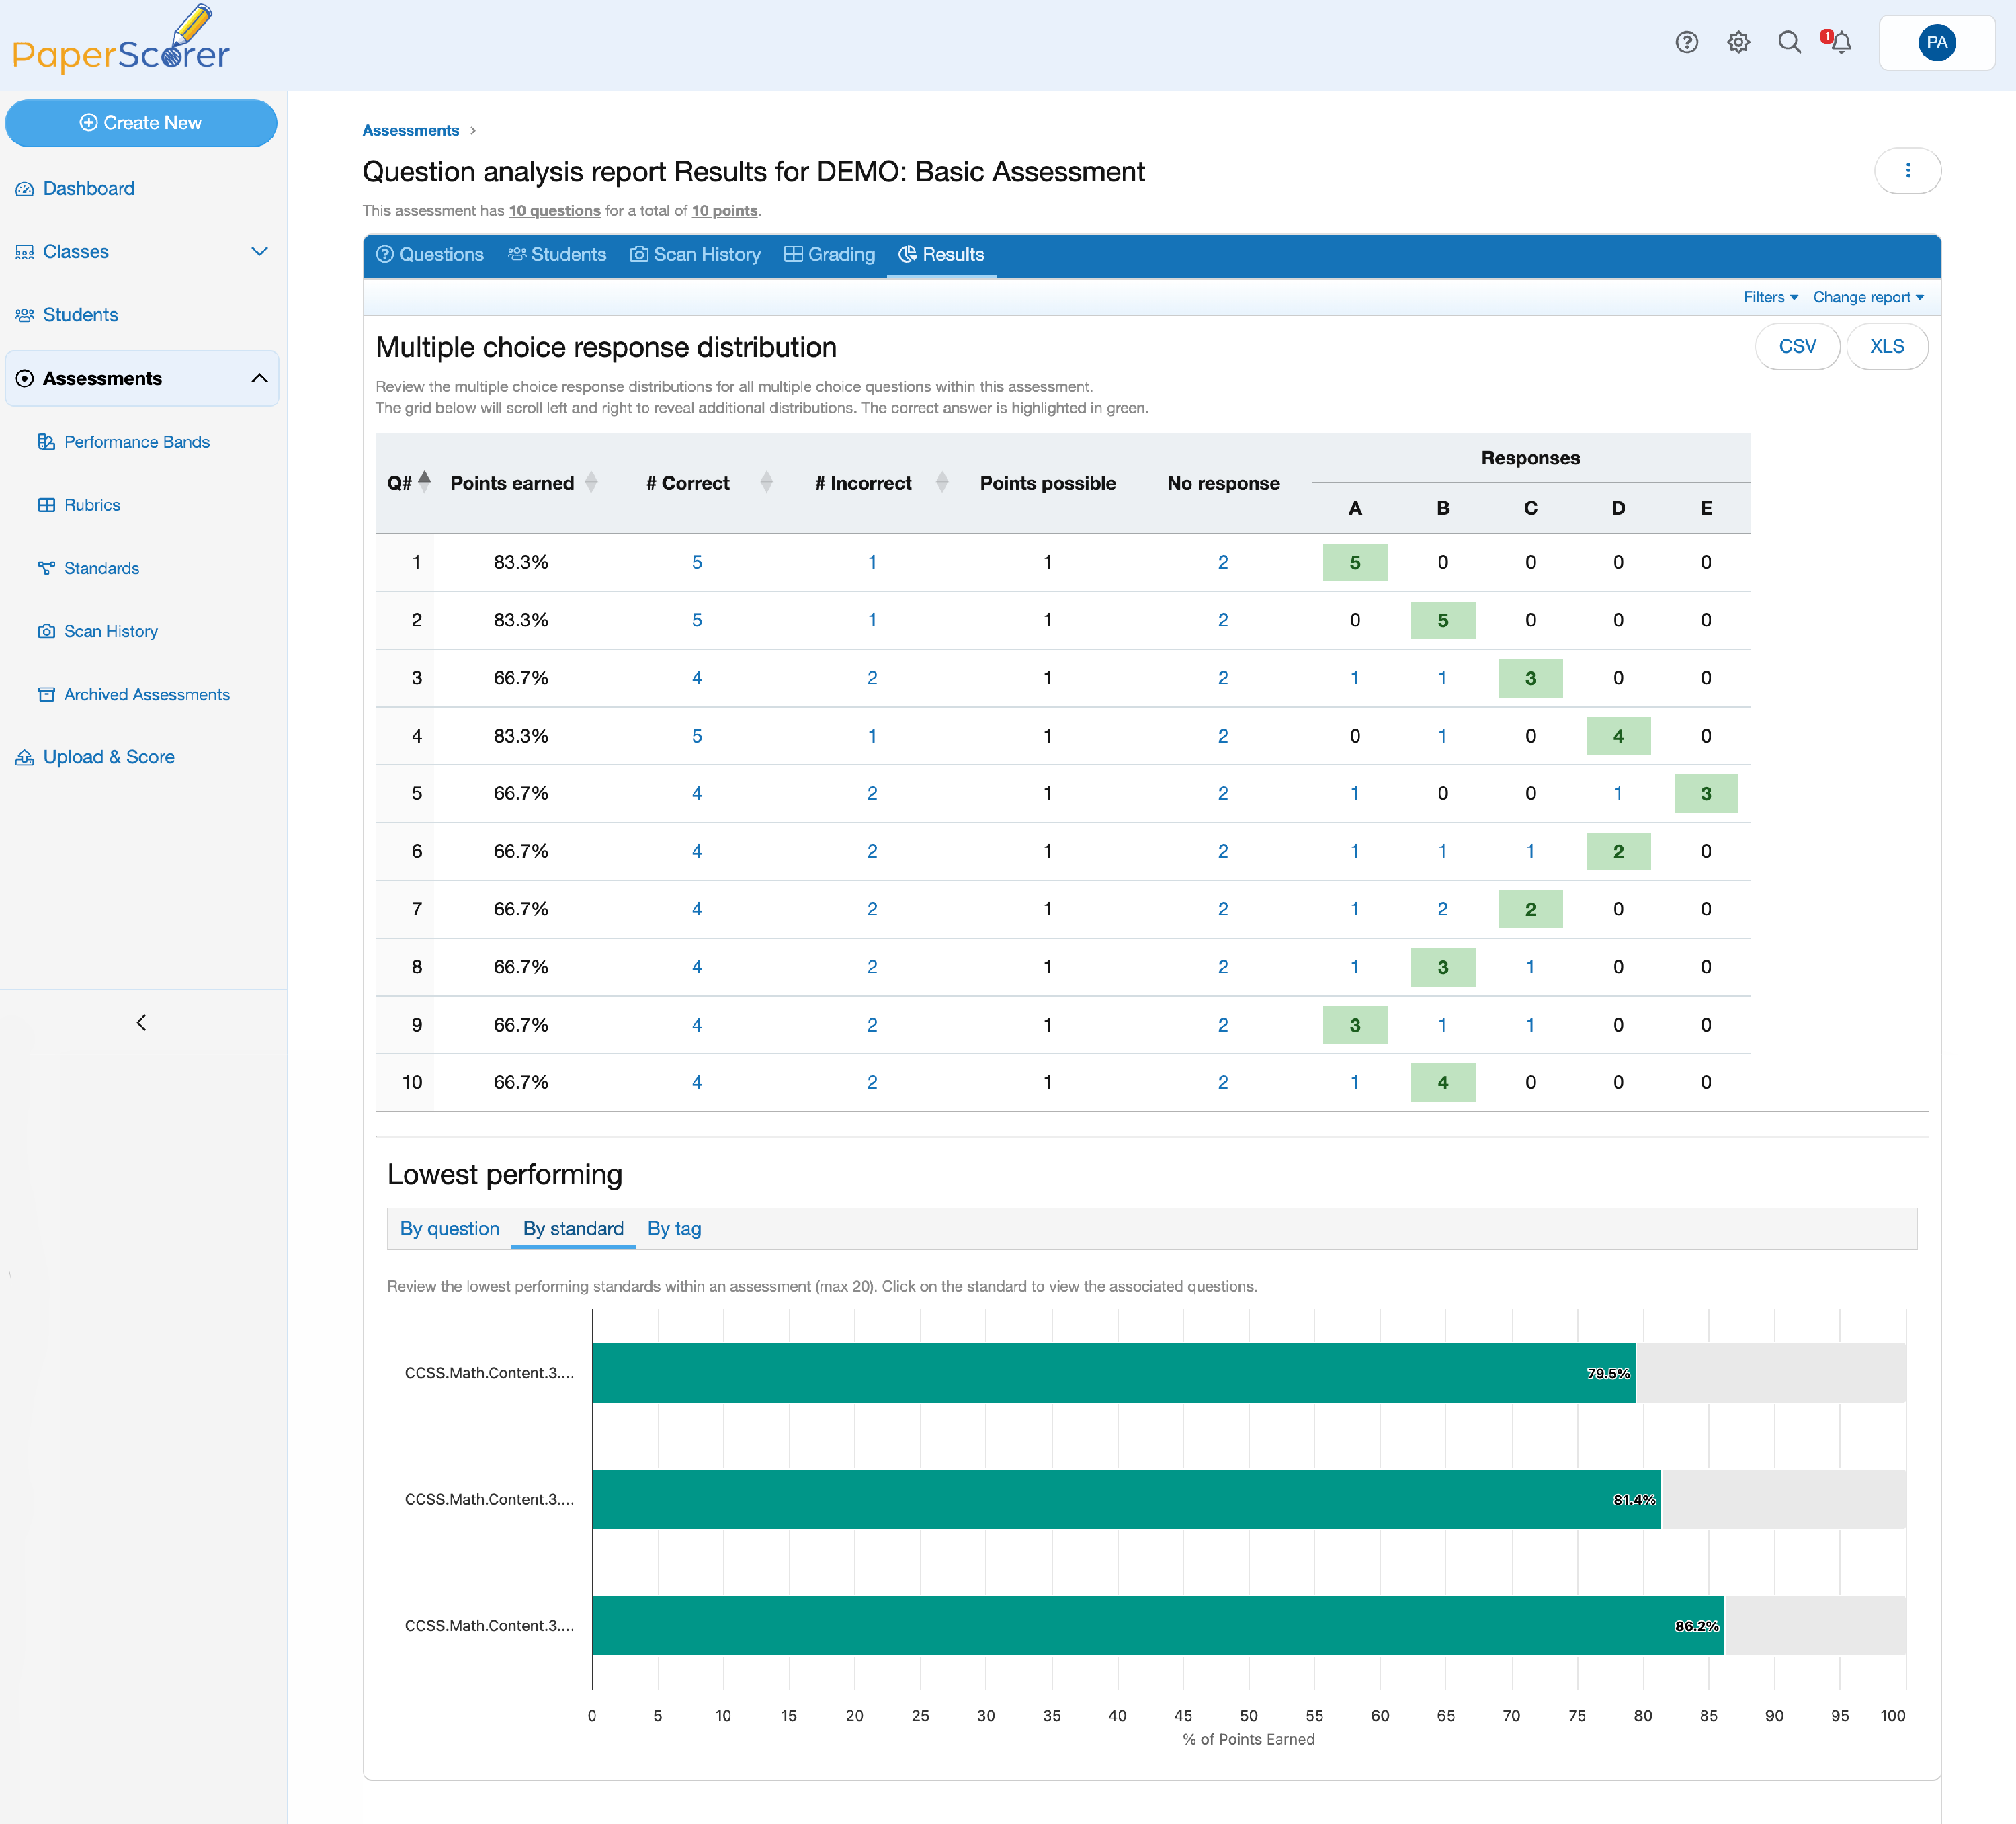The height and width of the screenshot is (1824, 2016).
Task: Click the Create New button
Action: [x=141, y=123]
